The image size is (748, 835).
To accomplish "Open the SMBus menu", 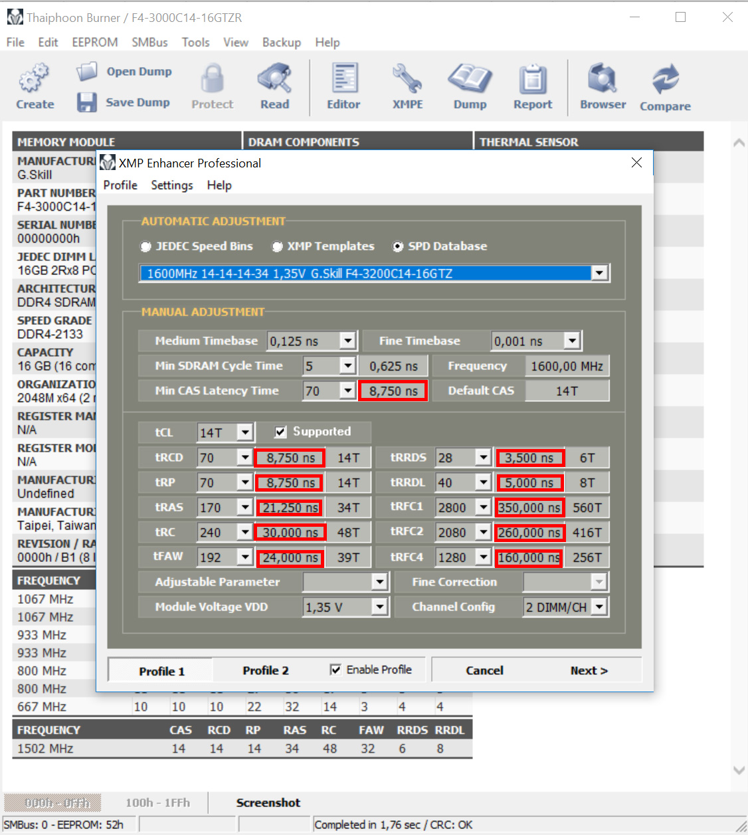I will coord(149,43).
